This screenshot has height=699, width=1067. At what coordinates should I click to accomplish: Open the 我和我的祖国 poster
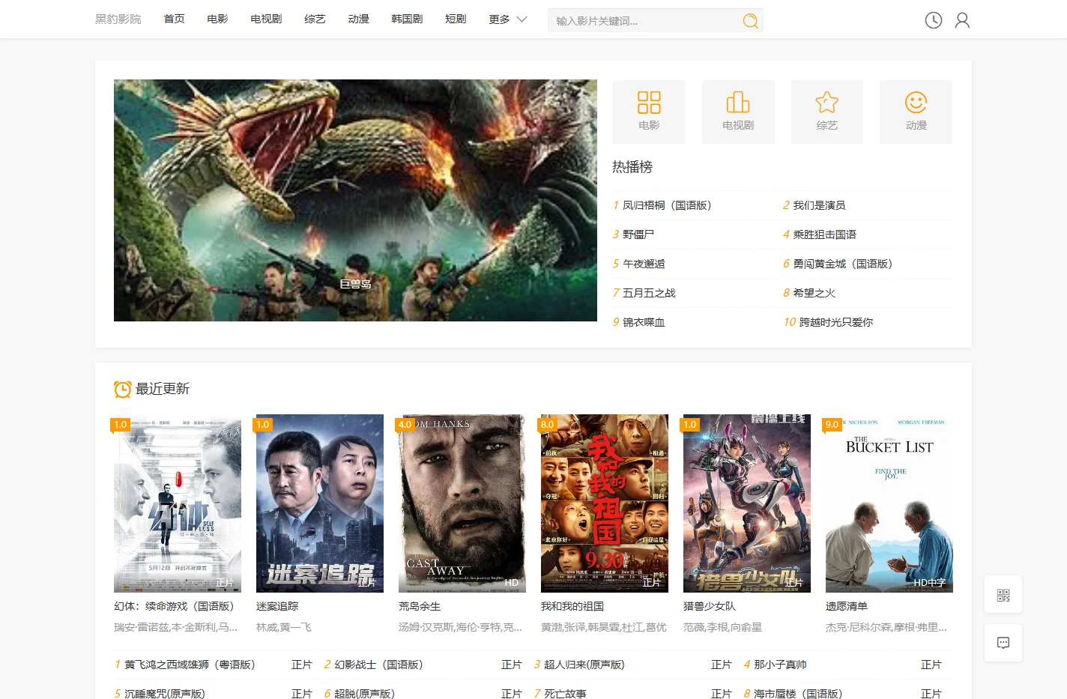click(x=605, y=503)
